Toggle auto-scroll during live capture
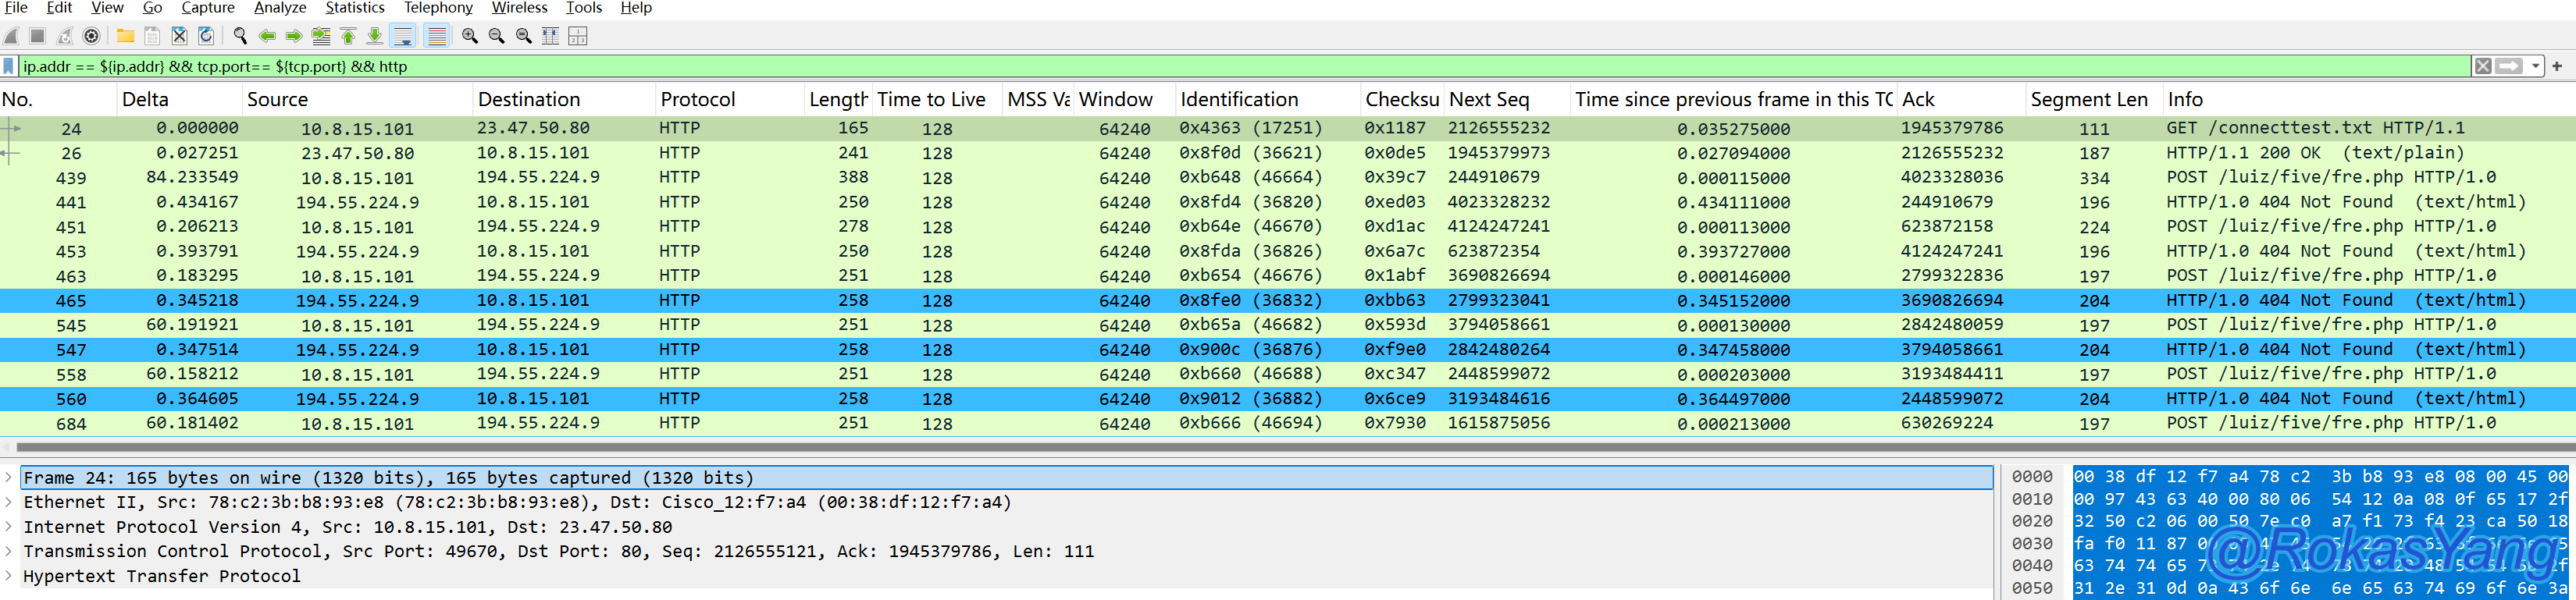The image size is (2576, 600). tap(403, 36)
